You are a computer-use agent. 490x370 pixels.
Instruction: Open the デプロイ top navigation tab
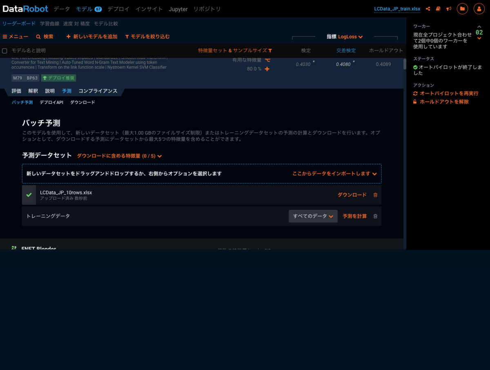[118, 9]
